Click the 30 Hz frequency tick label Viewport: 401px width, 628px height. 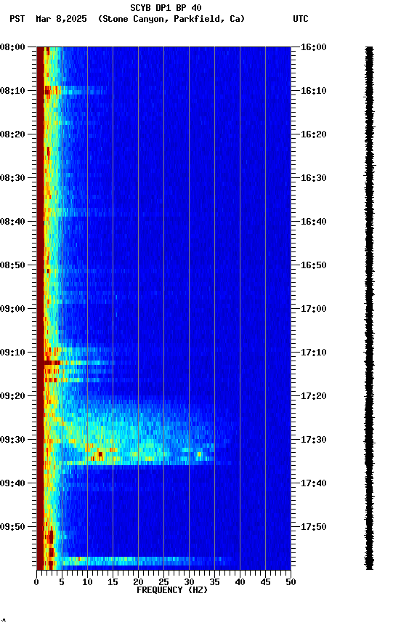coord(189,583)
